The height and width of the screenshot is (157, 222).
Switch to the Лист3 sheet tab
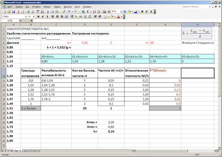click(35, 151)
